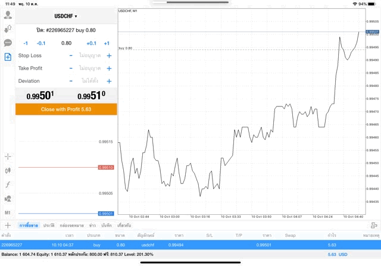381x266 pixels.
Task: Click the usdchf symbol cell in order row
Action: 148,245
